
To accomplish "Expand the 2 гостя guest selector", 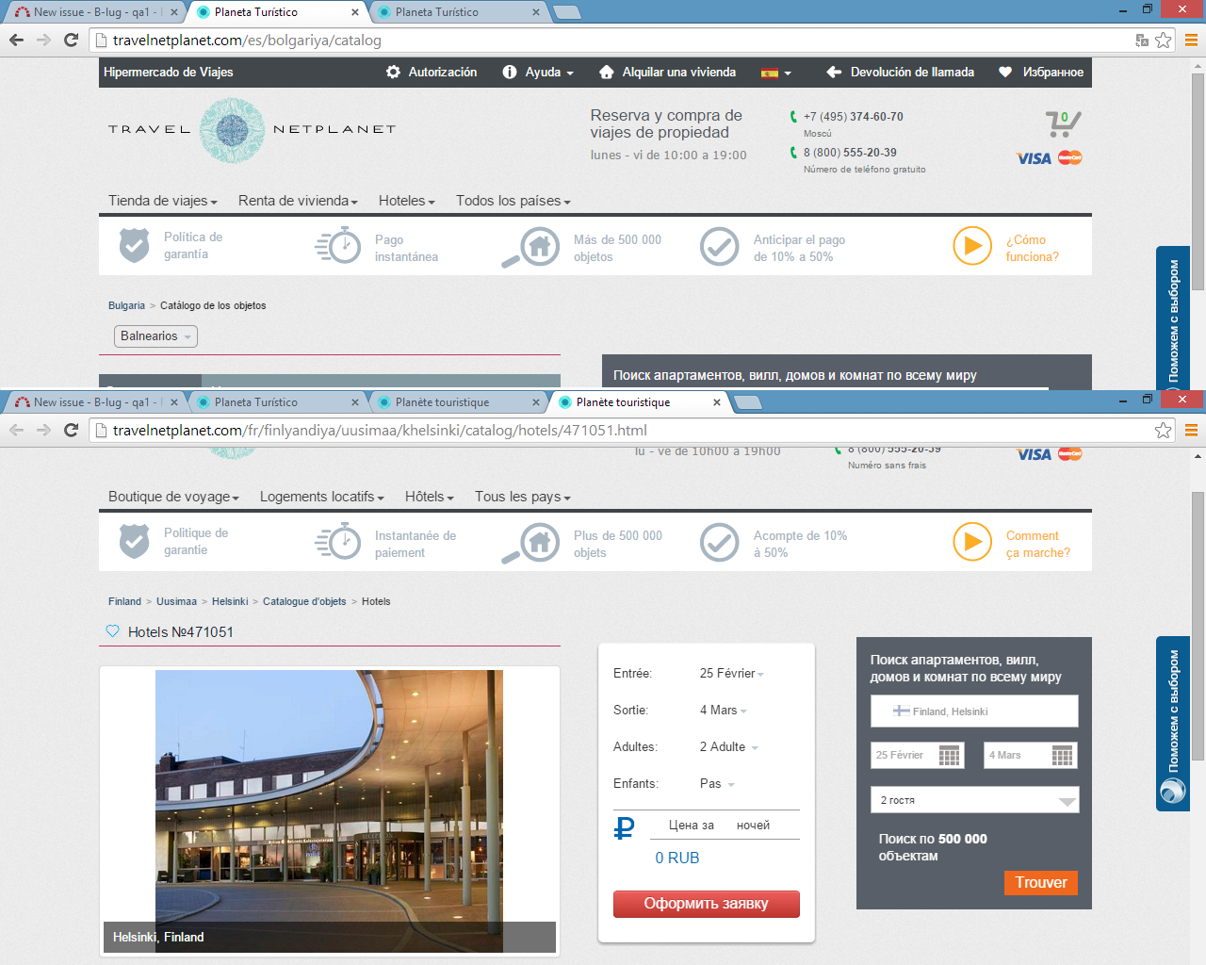I will (974, 800).
